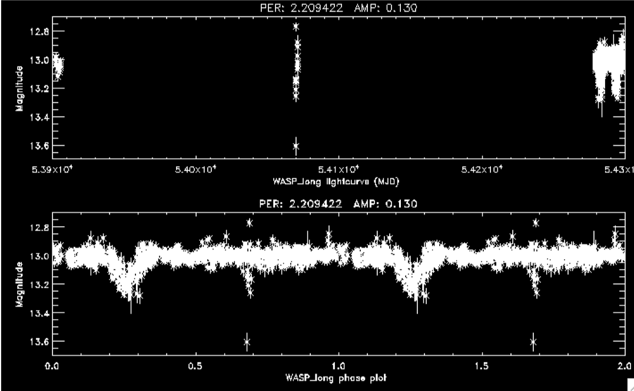Click the Magnitude label of the top plot
The width and height of the screenshot is (634, 391).
(19, 88)
